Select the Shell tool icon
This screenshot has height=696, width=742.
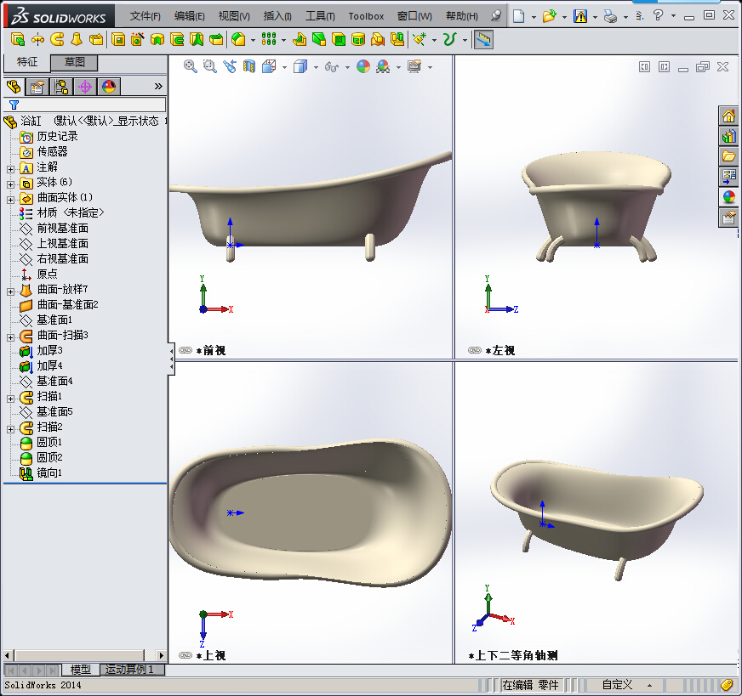point(339,40)
